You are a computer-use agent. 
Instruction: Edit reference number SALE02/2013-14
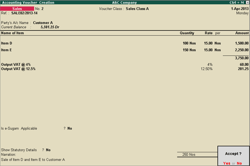[25, 13]
